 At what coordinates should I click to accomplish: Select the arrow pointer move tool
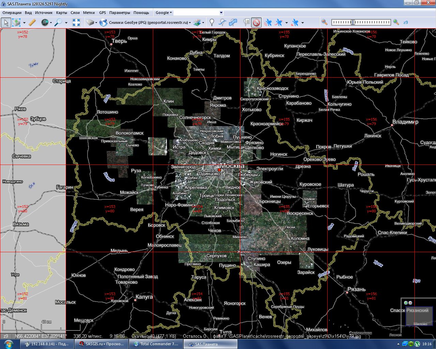(6, 22)
